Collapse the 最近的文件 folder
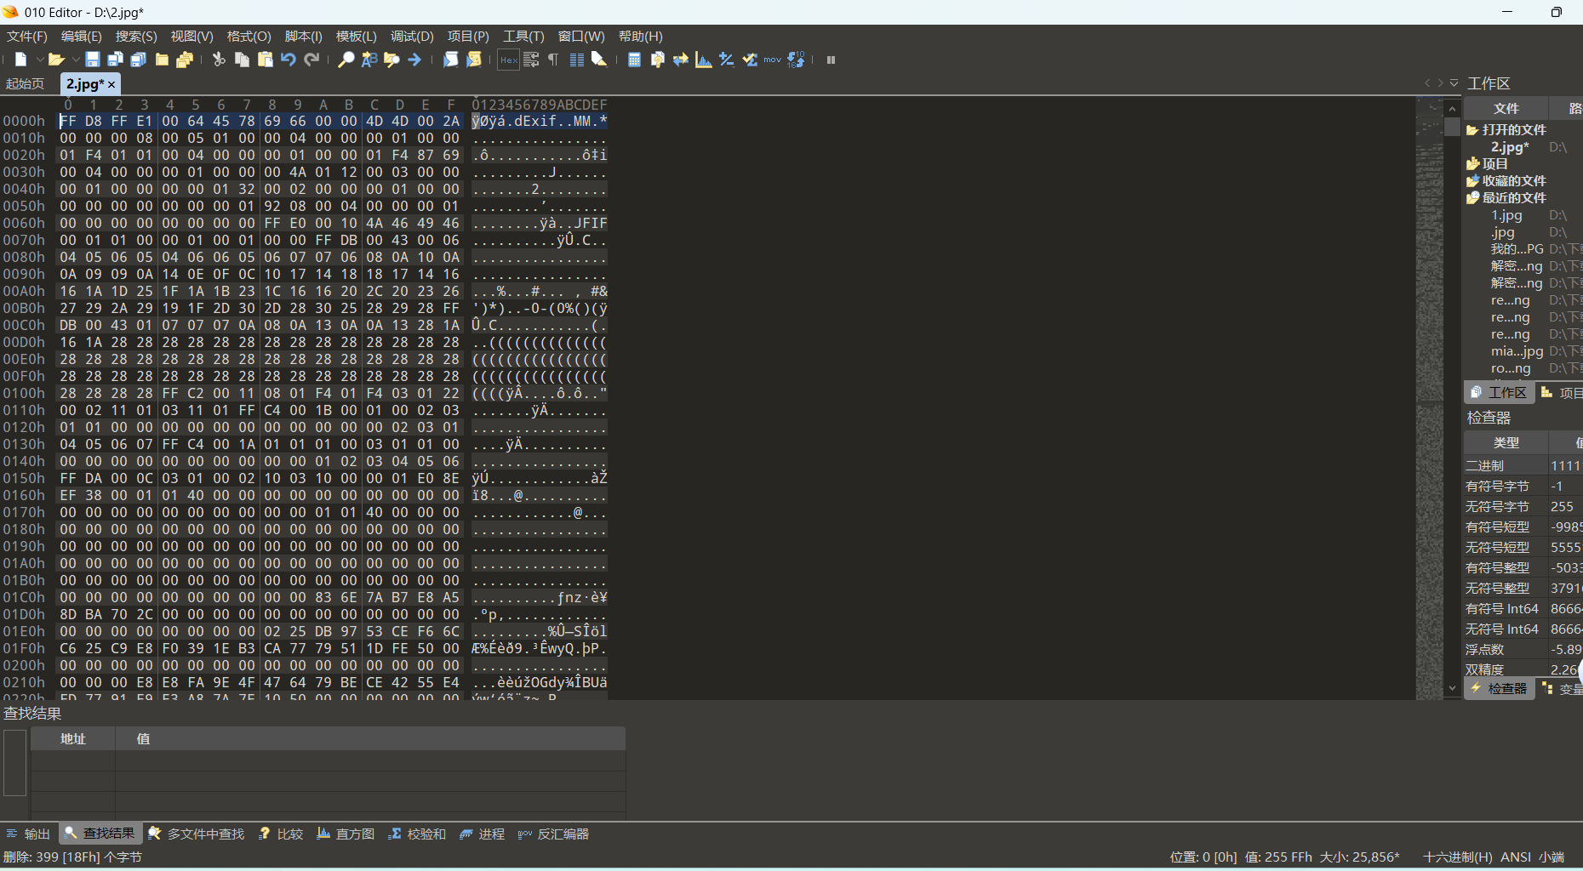Image resolution: width=1583 pixels, height=871 pixels. (1472, 197)
